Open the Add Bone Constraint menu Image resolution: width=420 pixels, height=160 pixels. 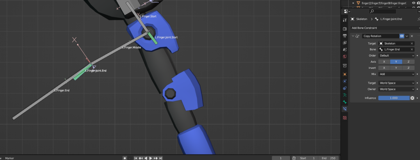pyautogui.click(x=385, y=28)
